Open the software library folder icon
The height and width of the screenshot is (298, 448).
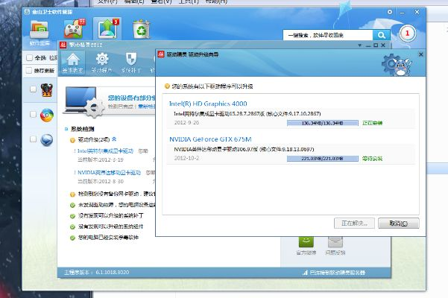coord(40,30)
